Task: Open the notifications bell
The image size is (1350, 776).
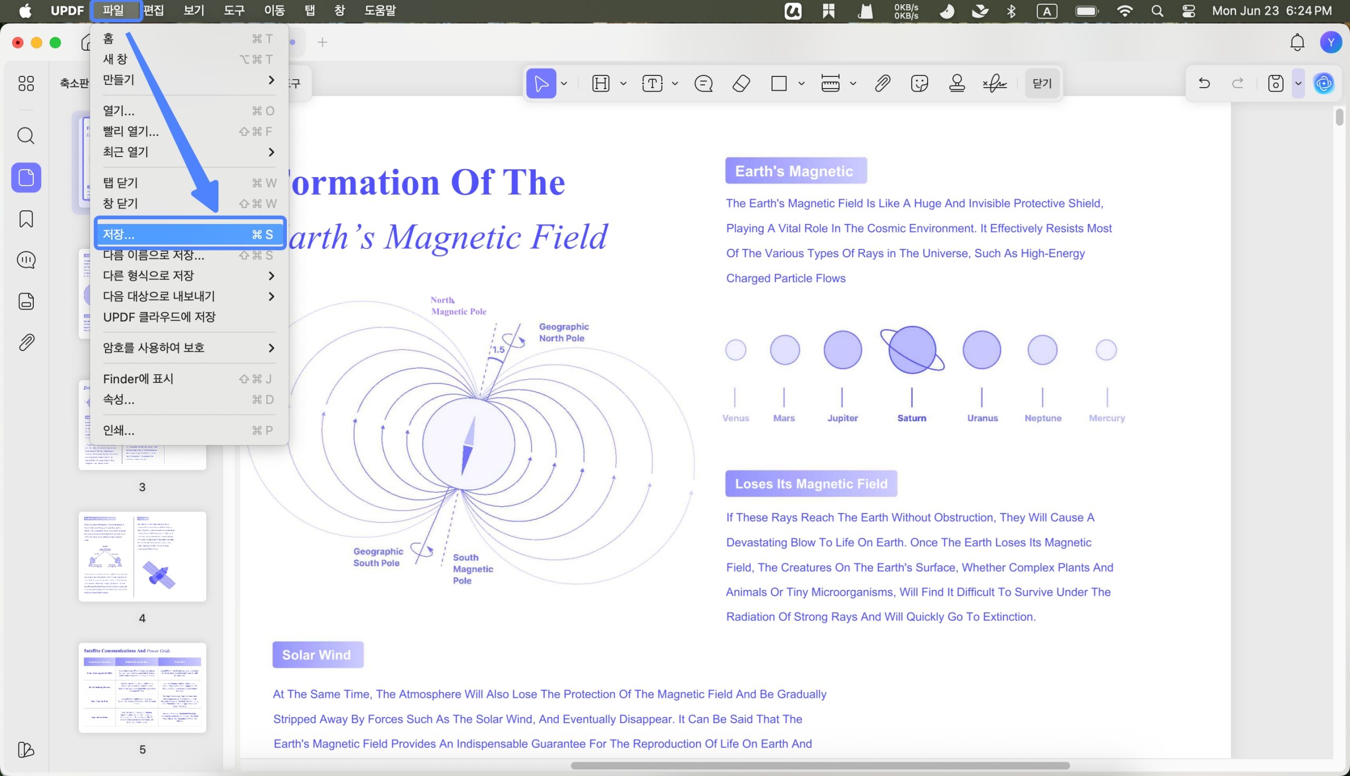Action: pyautogui.click(x=1297, y=42)
